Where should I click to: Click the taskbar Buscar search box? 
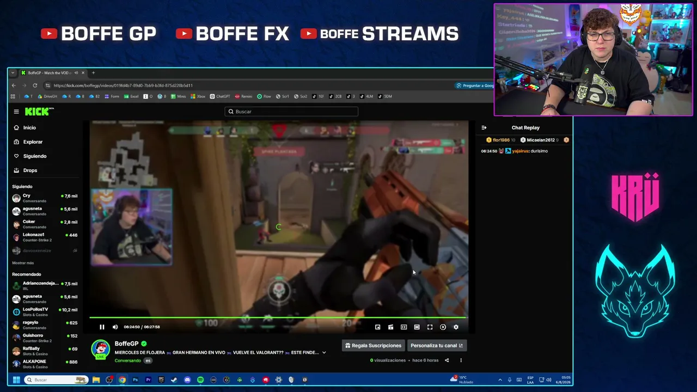tap(56, 380)
